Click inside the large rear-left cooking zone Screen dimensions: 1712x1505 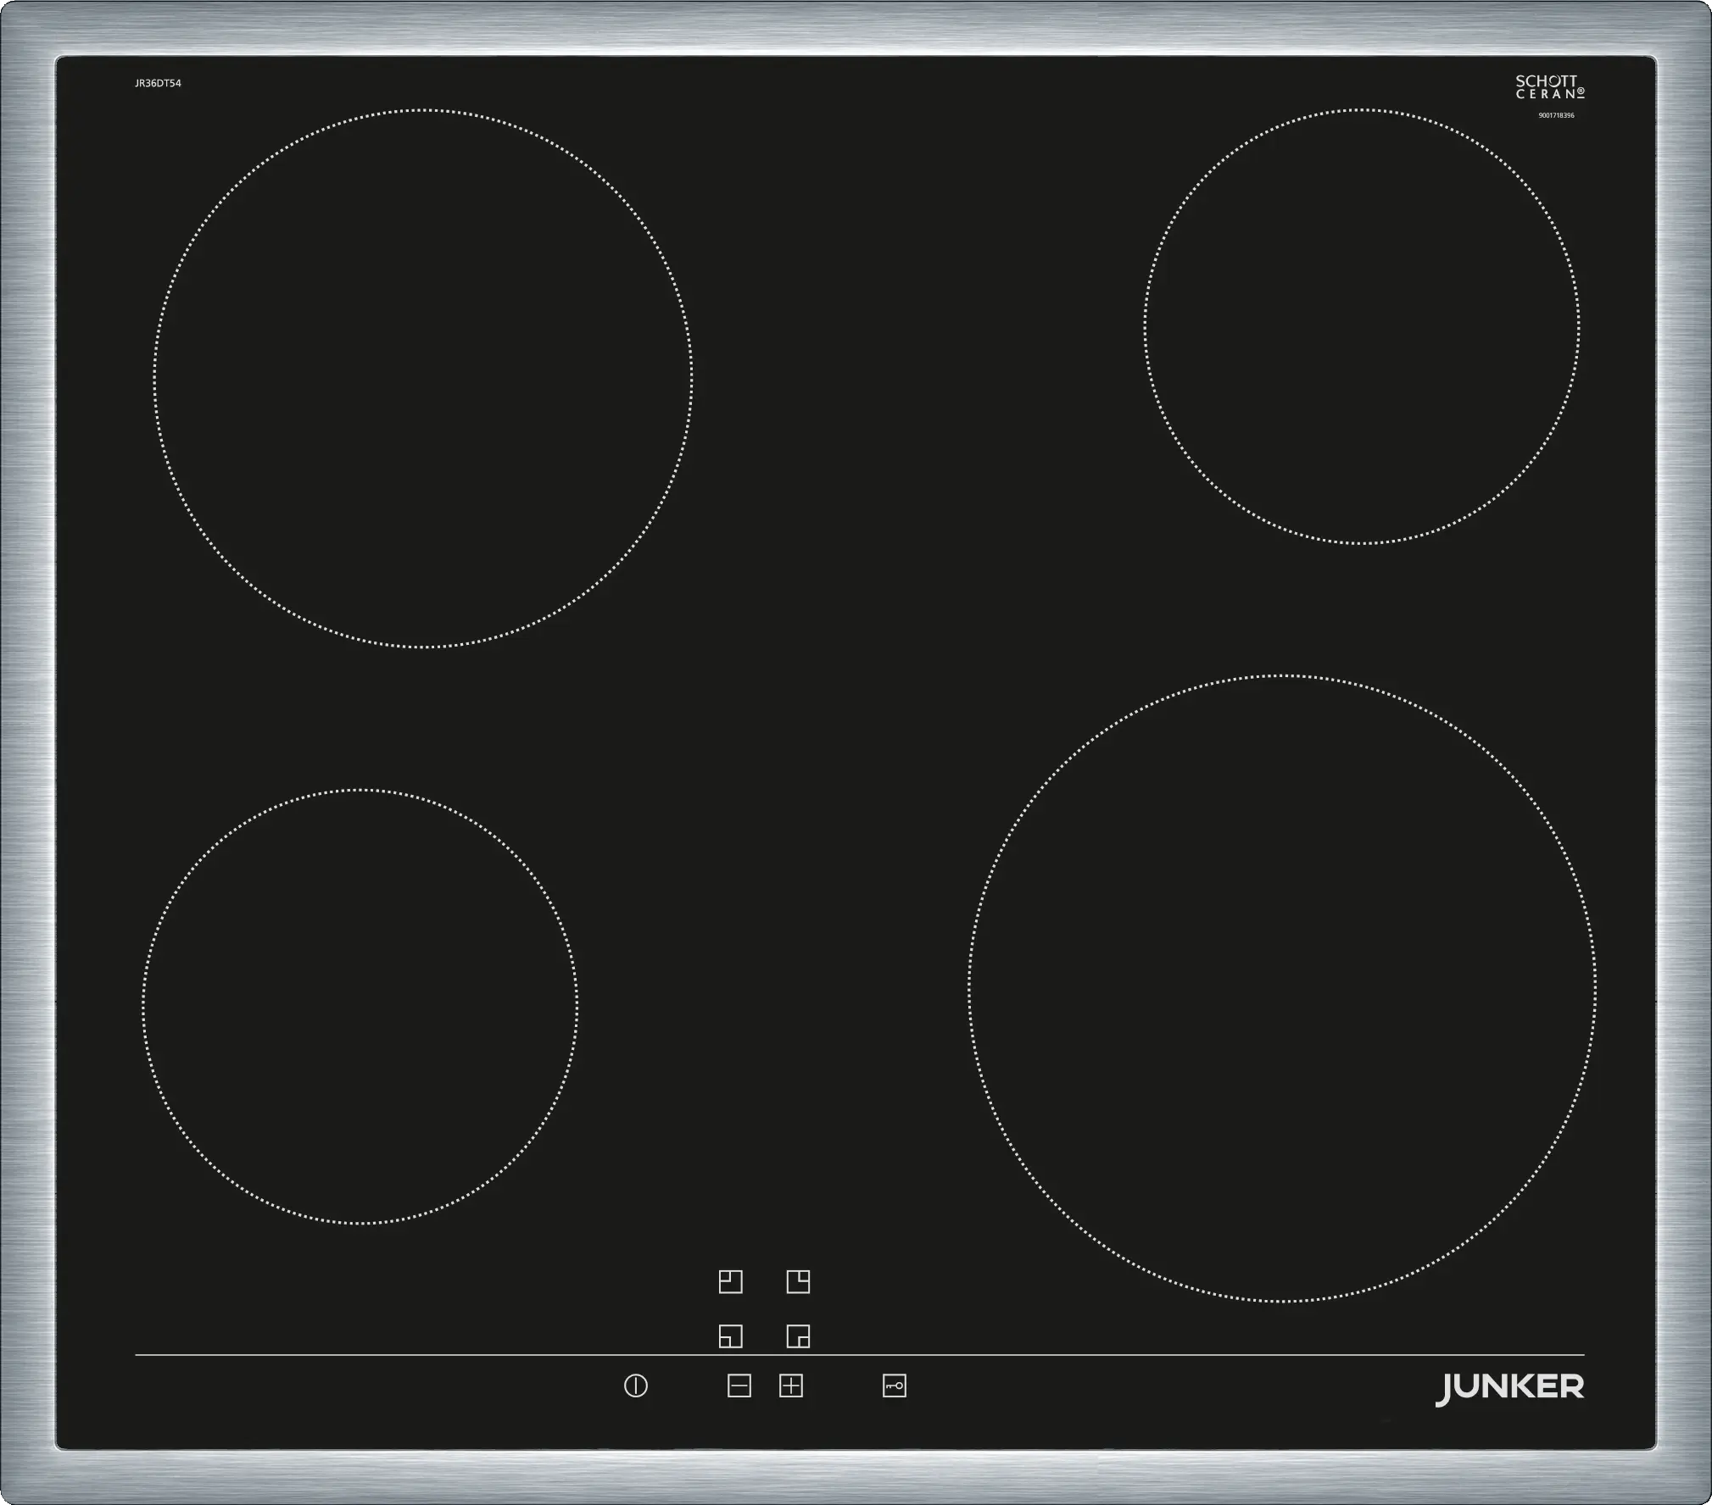(x=422, y=379)
